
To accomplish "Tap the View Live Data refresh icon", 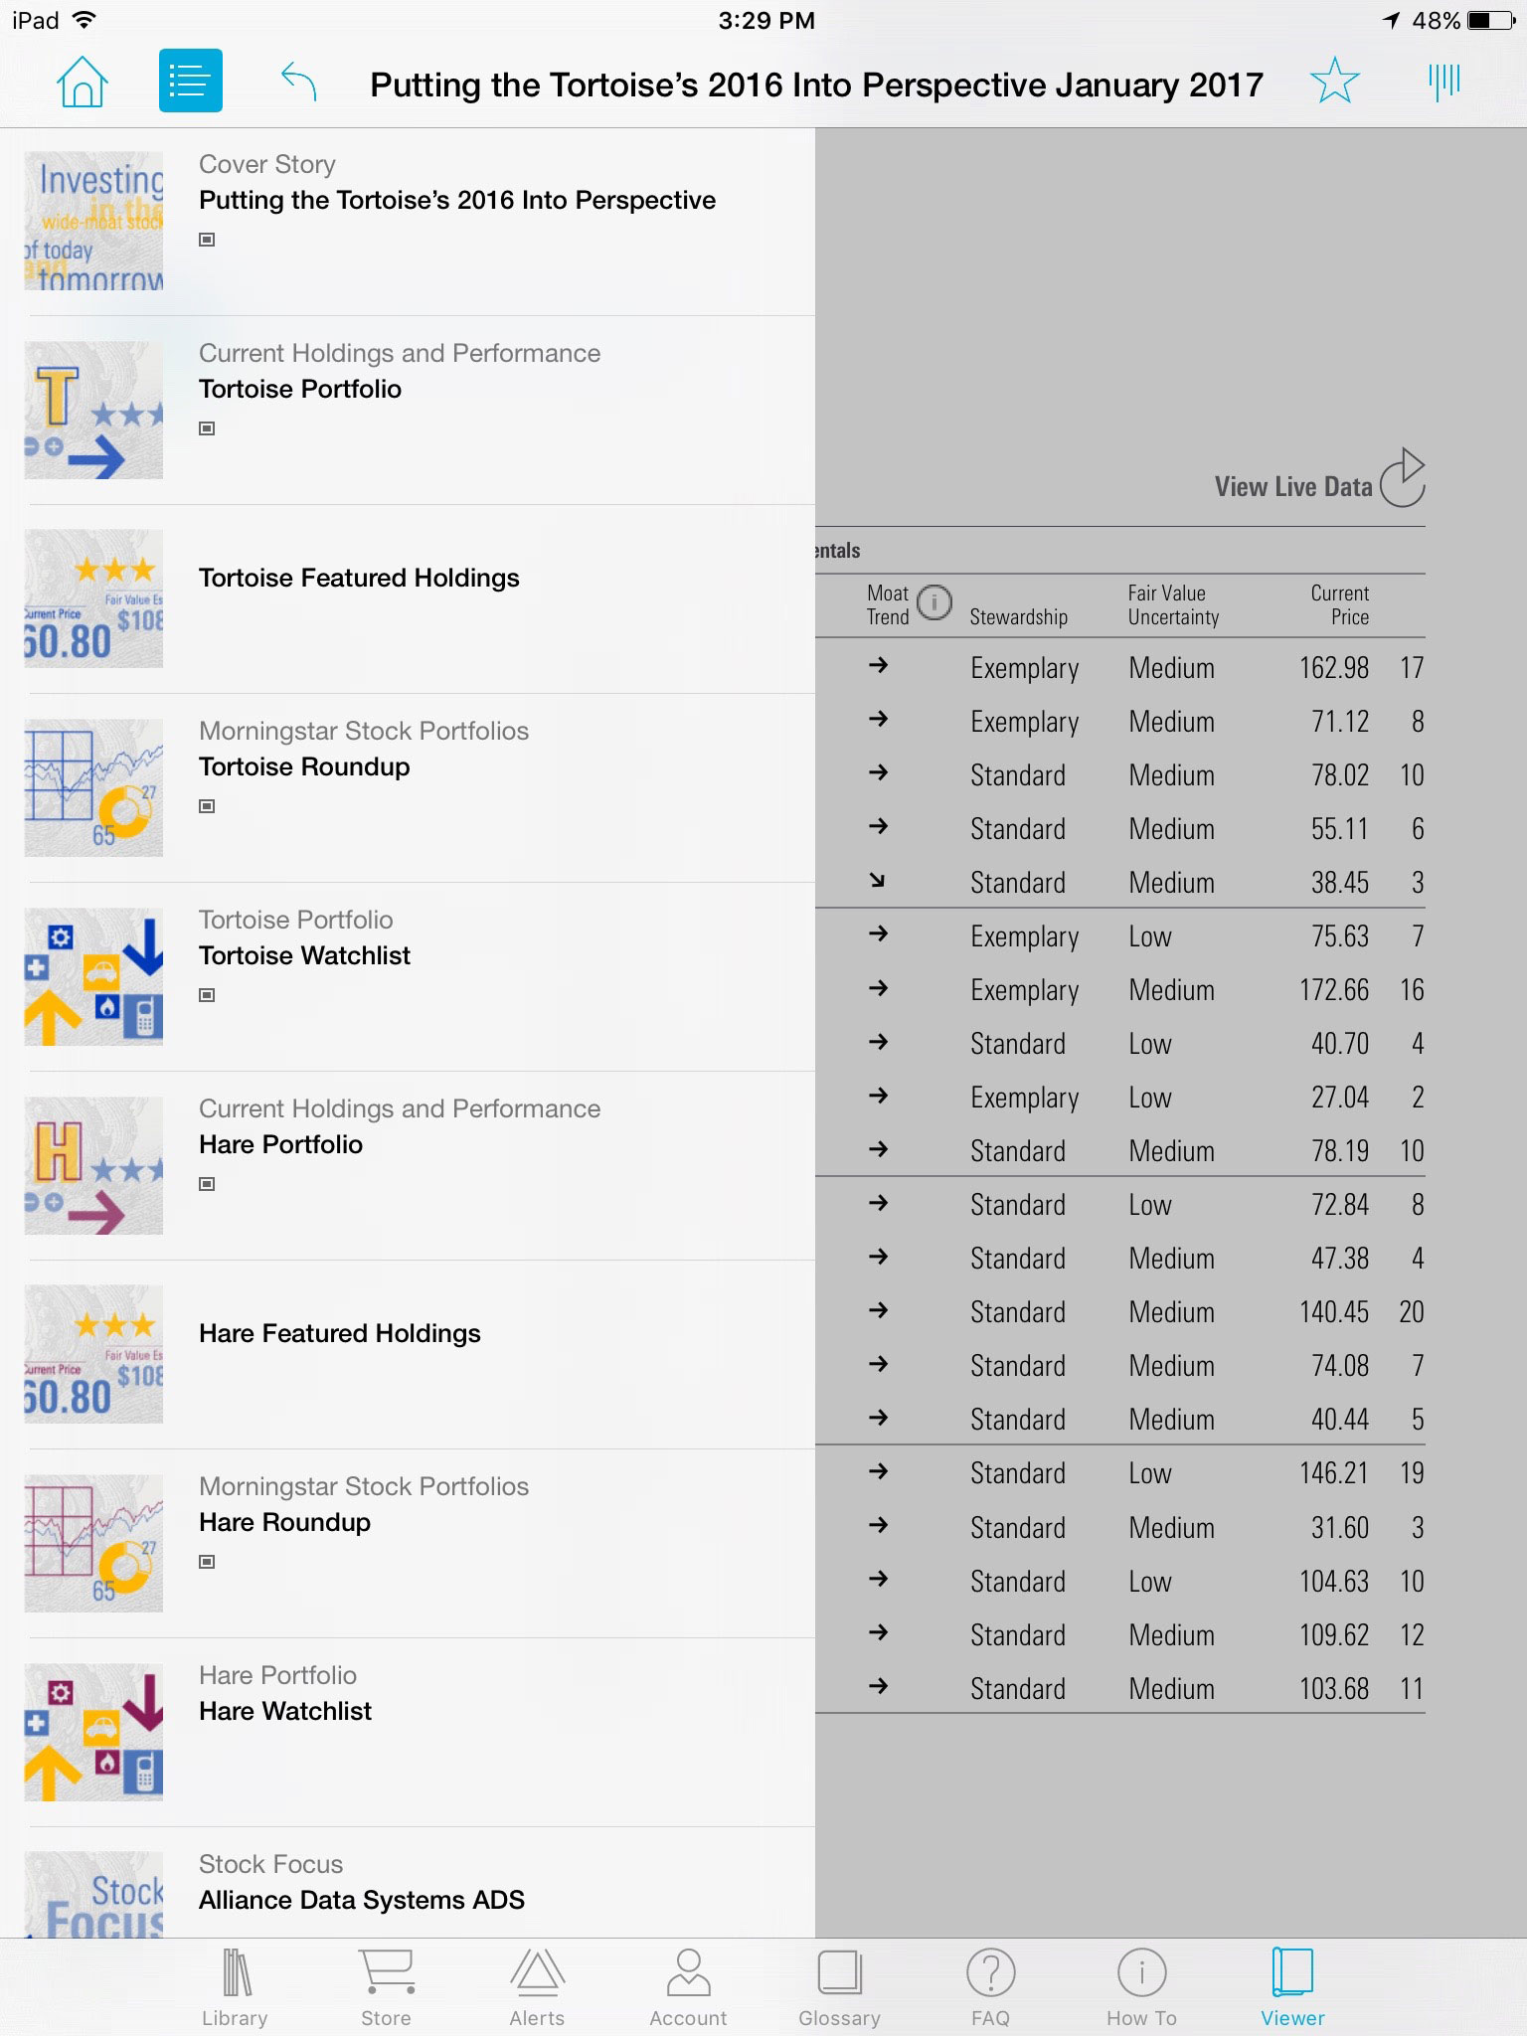I will coord(1403,478).
